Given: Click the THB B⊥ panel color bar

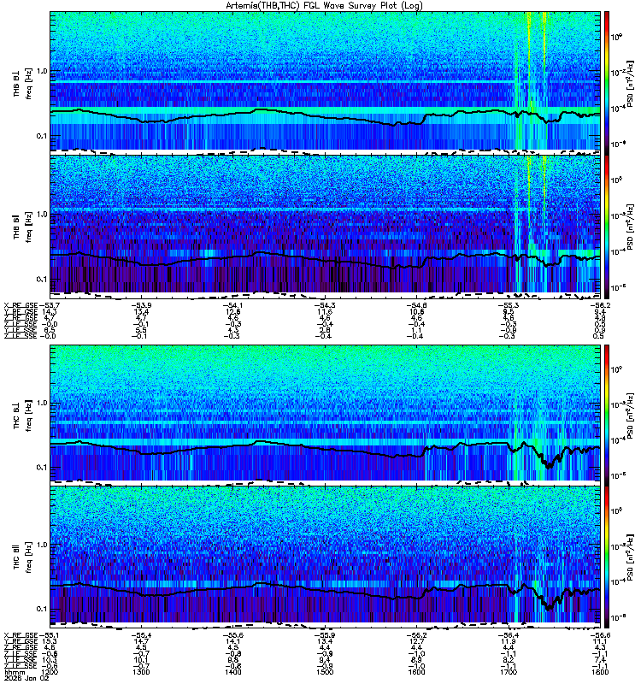Looking at the screenshot, I should (x=607, y=83).
